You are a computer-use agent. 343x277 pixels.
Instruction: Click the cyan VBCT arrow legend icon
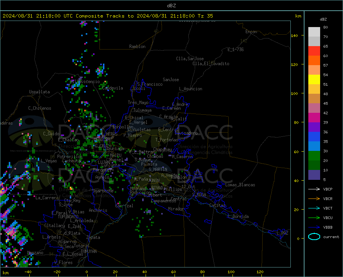click(x=314, y=208)
